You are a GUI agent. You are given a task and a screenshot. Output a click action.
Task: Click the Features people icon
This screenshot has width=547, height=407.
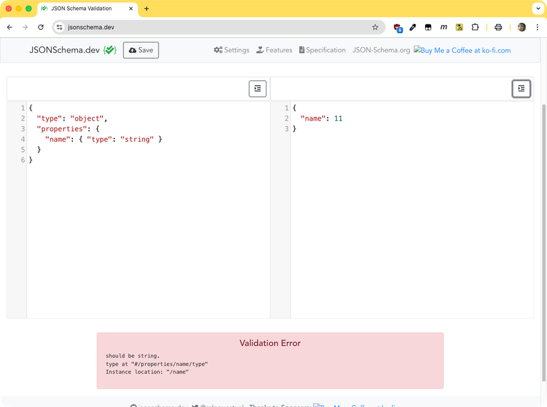[x=274, y=50]
